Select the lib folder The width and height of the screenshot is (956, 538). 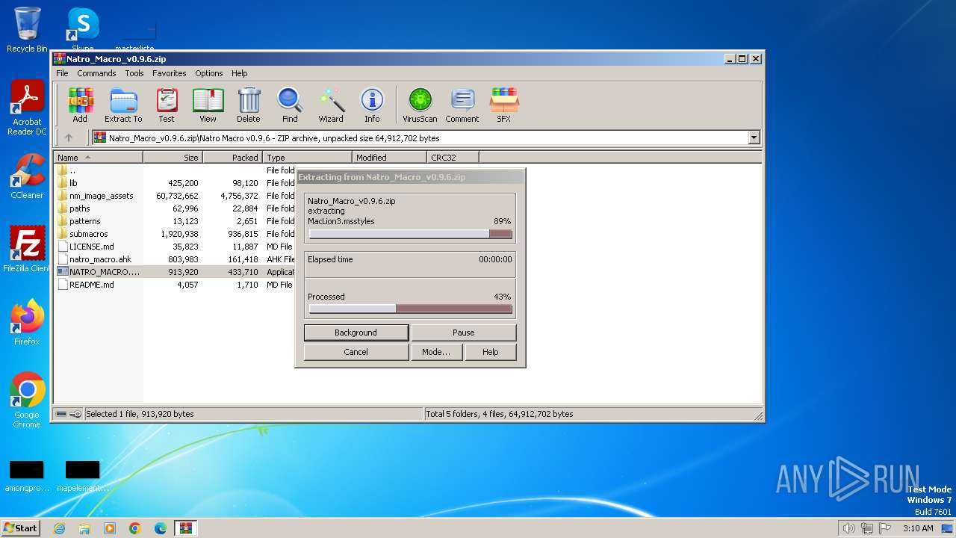point(176,183)
